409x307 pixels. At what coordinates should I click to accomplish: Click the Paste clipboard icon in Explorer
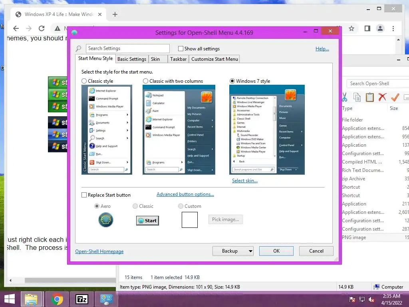pyautogui.click(x=369, y=97)
